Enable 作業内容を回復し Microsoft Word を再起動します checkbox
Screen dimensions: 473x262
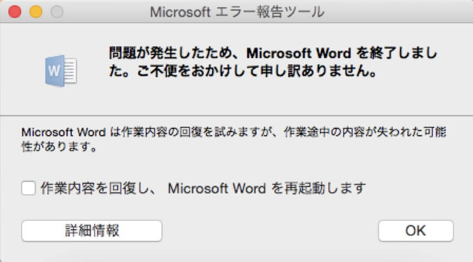point(28,188)
